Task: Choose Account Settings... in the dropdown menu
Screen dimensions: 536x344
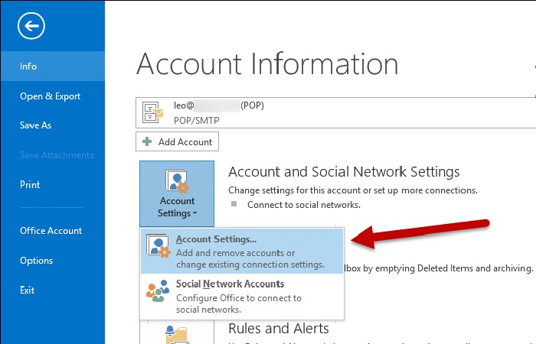Action: [x=242, y=252]
